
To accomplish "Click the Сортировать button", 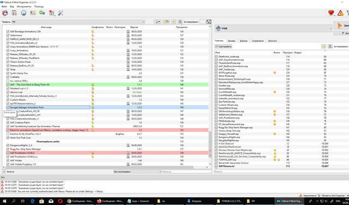I will tap(224, 46).
